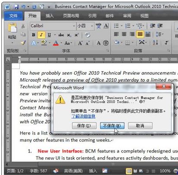Click the Text Effects glowing A icon
The height and width of the screenshot is (175, 178).
click(34, 43)
